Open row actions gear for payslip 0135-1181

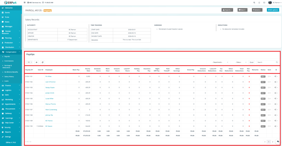pyautogui.click(x=276, y=76)
